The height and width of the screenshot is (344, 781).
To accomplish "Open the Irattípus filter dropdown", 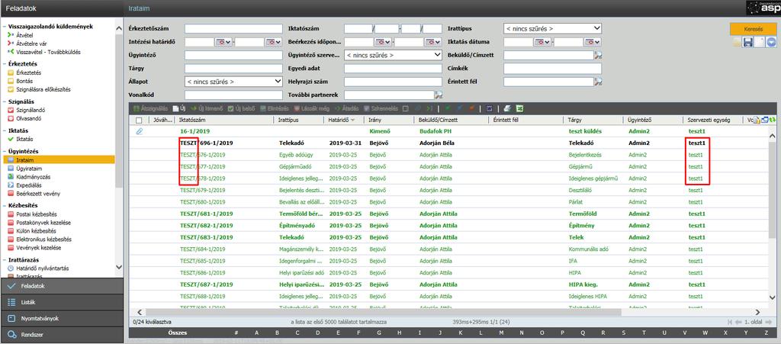I will 552,29.
